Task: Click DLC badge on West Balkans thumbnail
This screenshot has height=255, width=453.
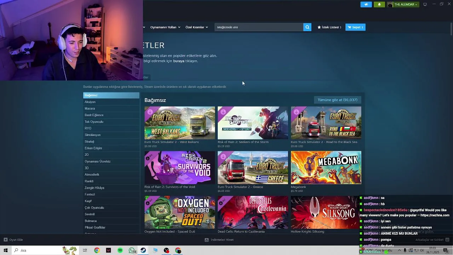Action: pyautogui.click(x=150, y=112)
